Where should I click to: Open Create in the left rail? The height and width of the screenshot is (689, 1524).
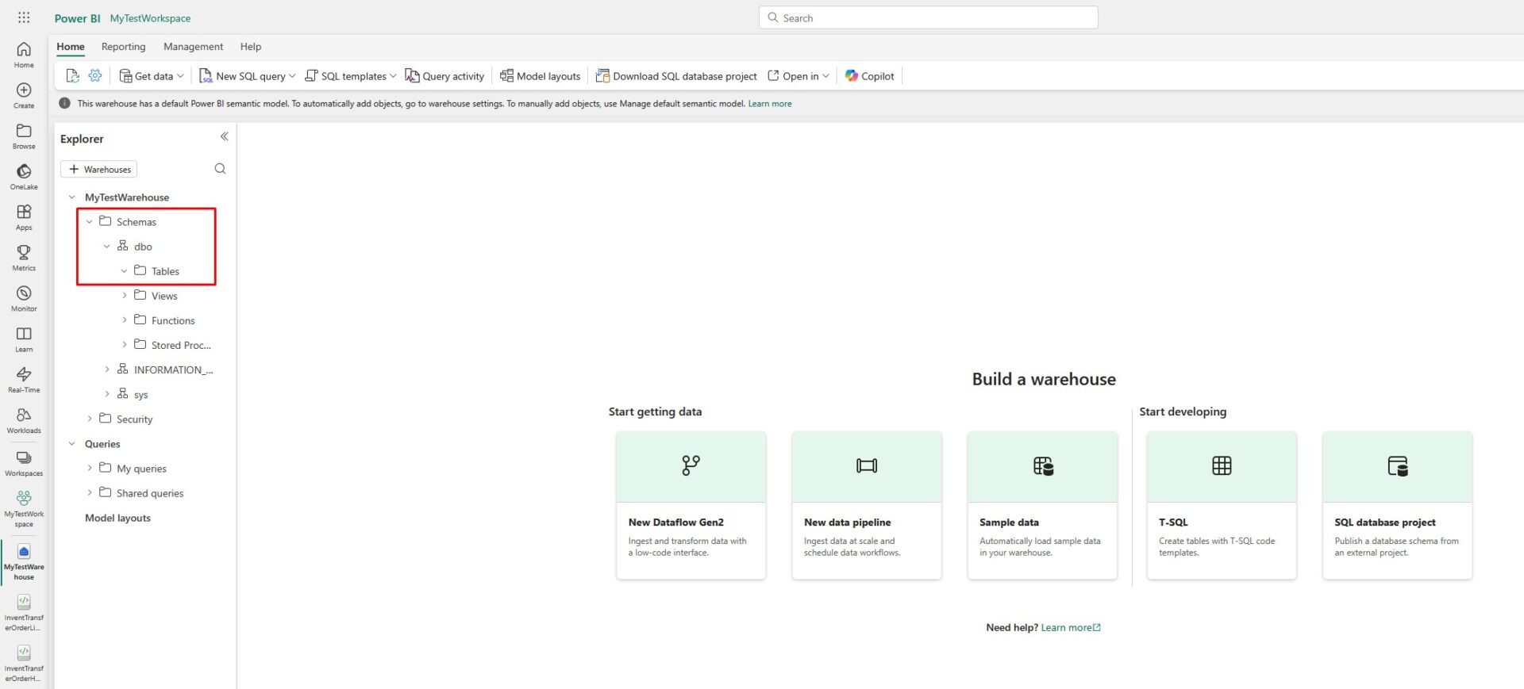tap(24, 95)
